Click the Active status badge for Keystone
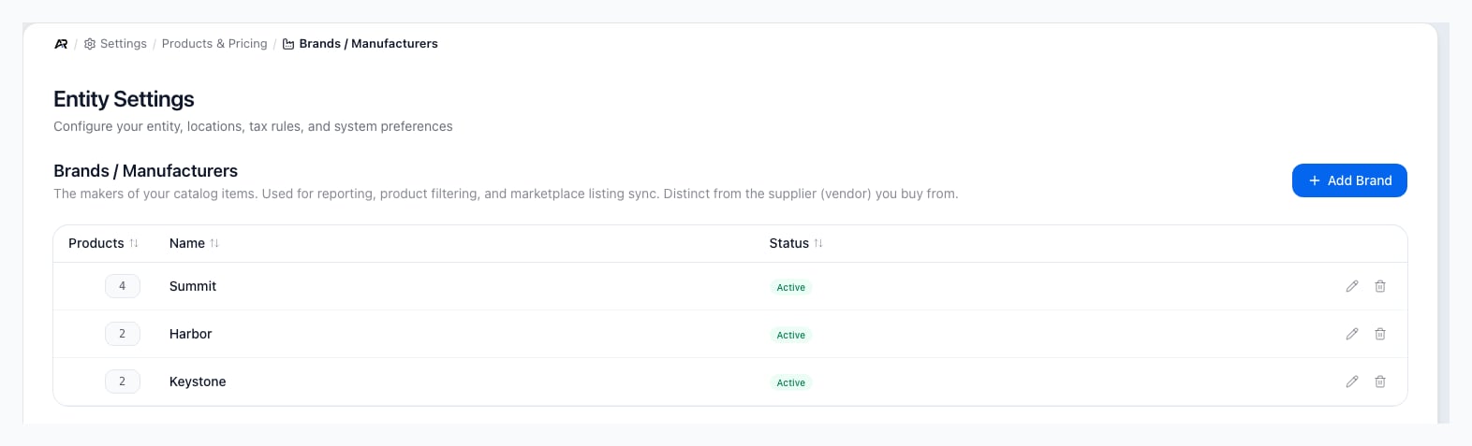Viewport: 1472px width, 446px height. pos(791,382)
